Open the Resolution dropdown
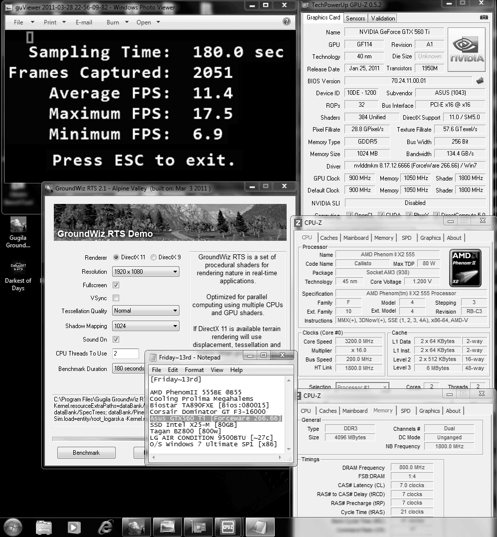497x537 pixels. click(146, 272)
